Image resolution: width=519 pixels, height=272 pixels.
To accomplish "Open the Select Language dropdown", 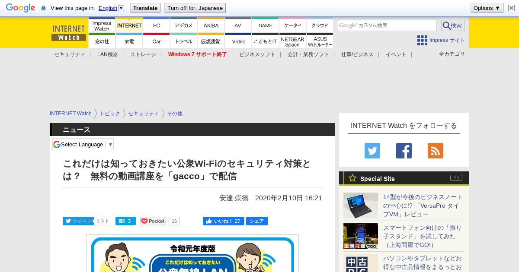I will coord(83,145).
